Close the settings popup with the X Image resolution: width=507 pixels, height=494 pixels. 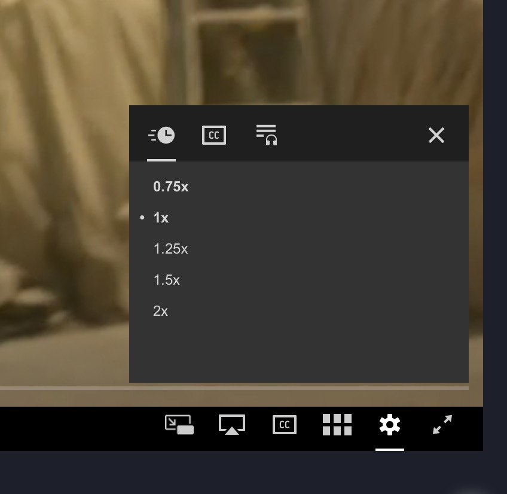click(436, 135)
